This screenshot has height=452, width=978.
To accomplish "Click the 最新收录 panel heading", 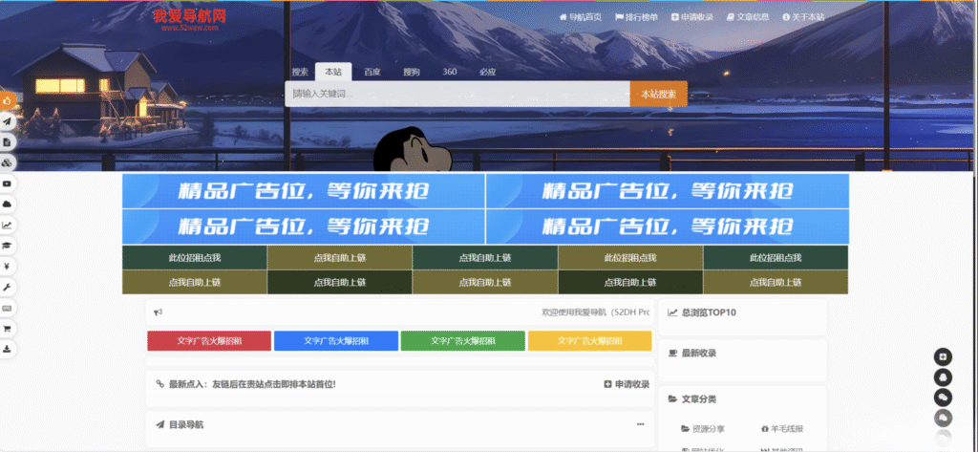I will coord(691,353).
